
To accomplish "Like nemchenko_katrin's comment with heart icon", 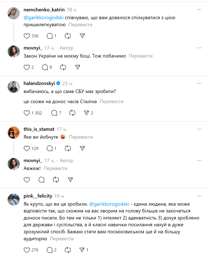I will tap(27, 36).
